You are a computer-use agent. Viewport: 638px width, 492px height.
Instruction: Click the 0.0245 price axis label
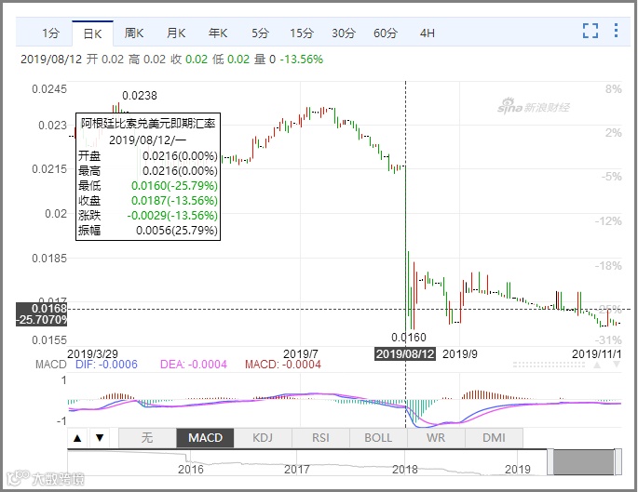49,89
